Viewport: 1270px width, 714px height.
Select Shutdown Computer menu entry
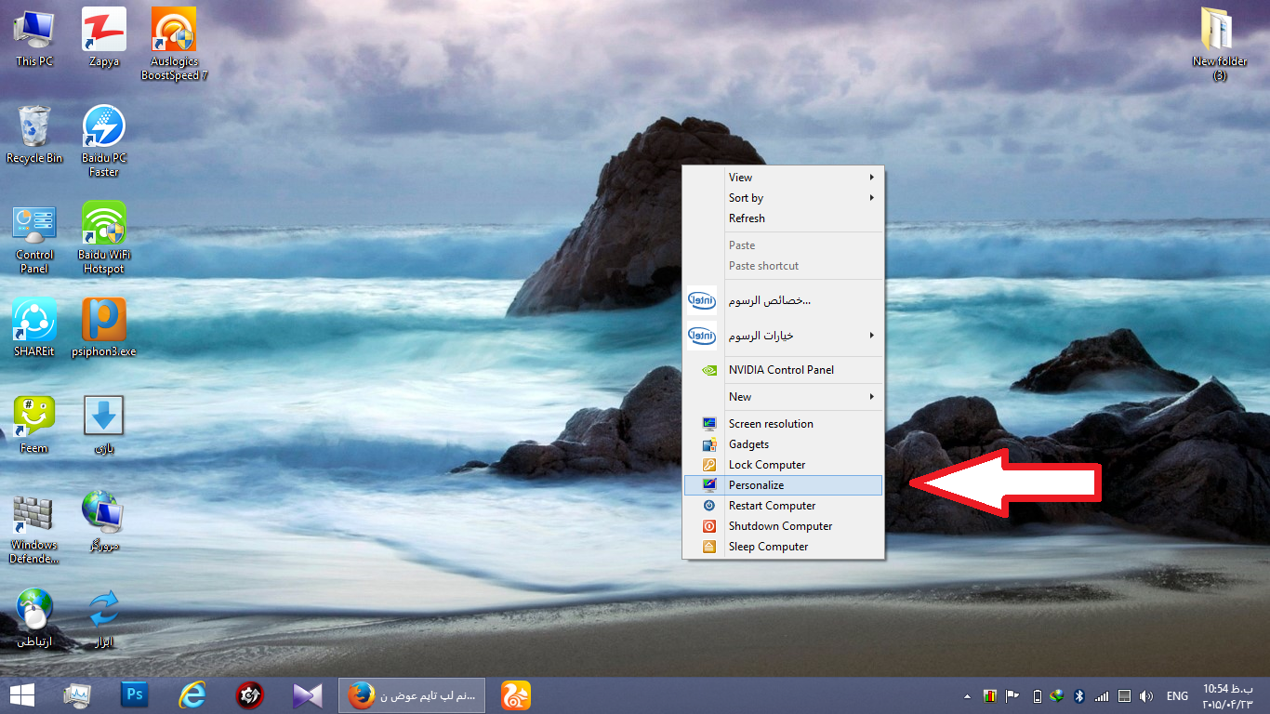click(783, 526)
